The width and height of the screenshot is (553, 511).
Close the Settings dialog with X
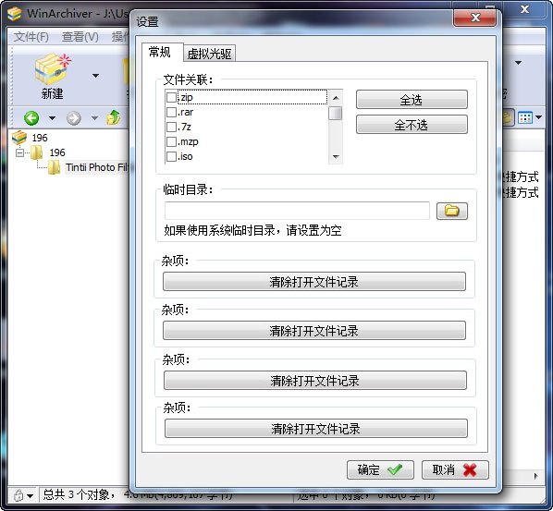(475, 18)
